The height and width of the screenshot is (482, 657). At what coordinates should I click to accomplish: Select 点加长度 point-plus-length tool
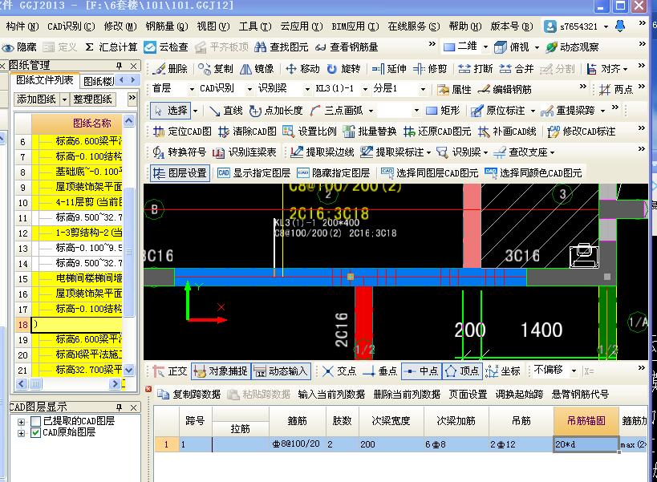pos(276,111)
